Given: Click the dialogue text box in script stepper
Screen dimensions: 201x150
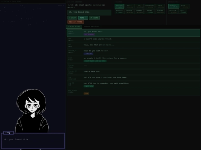Looking at the screenshot, I should pyautogui.click(x=89, y=13).
